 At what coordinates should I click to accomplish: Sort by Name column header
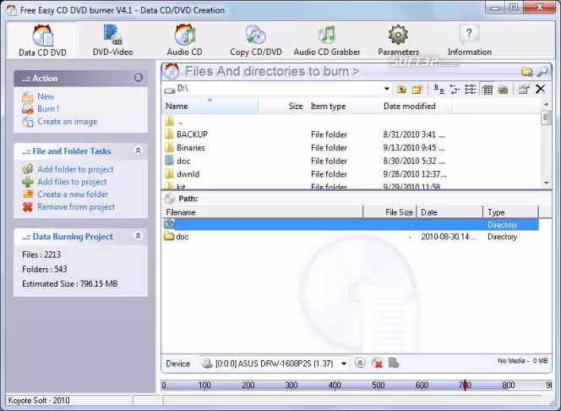(210, 106)
